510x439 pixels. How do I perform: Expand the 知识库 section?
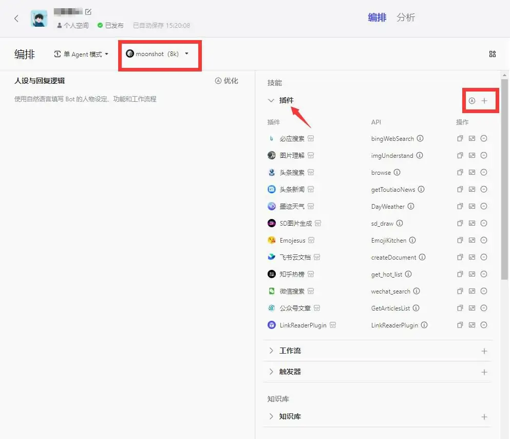pos(272,416)
